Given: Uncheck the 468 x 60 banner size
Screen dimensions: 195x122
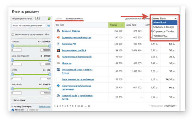Looking at the screenshot, I should pos(13,110).
